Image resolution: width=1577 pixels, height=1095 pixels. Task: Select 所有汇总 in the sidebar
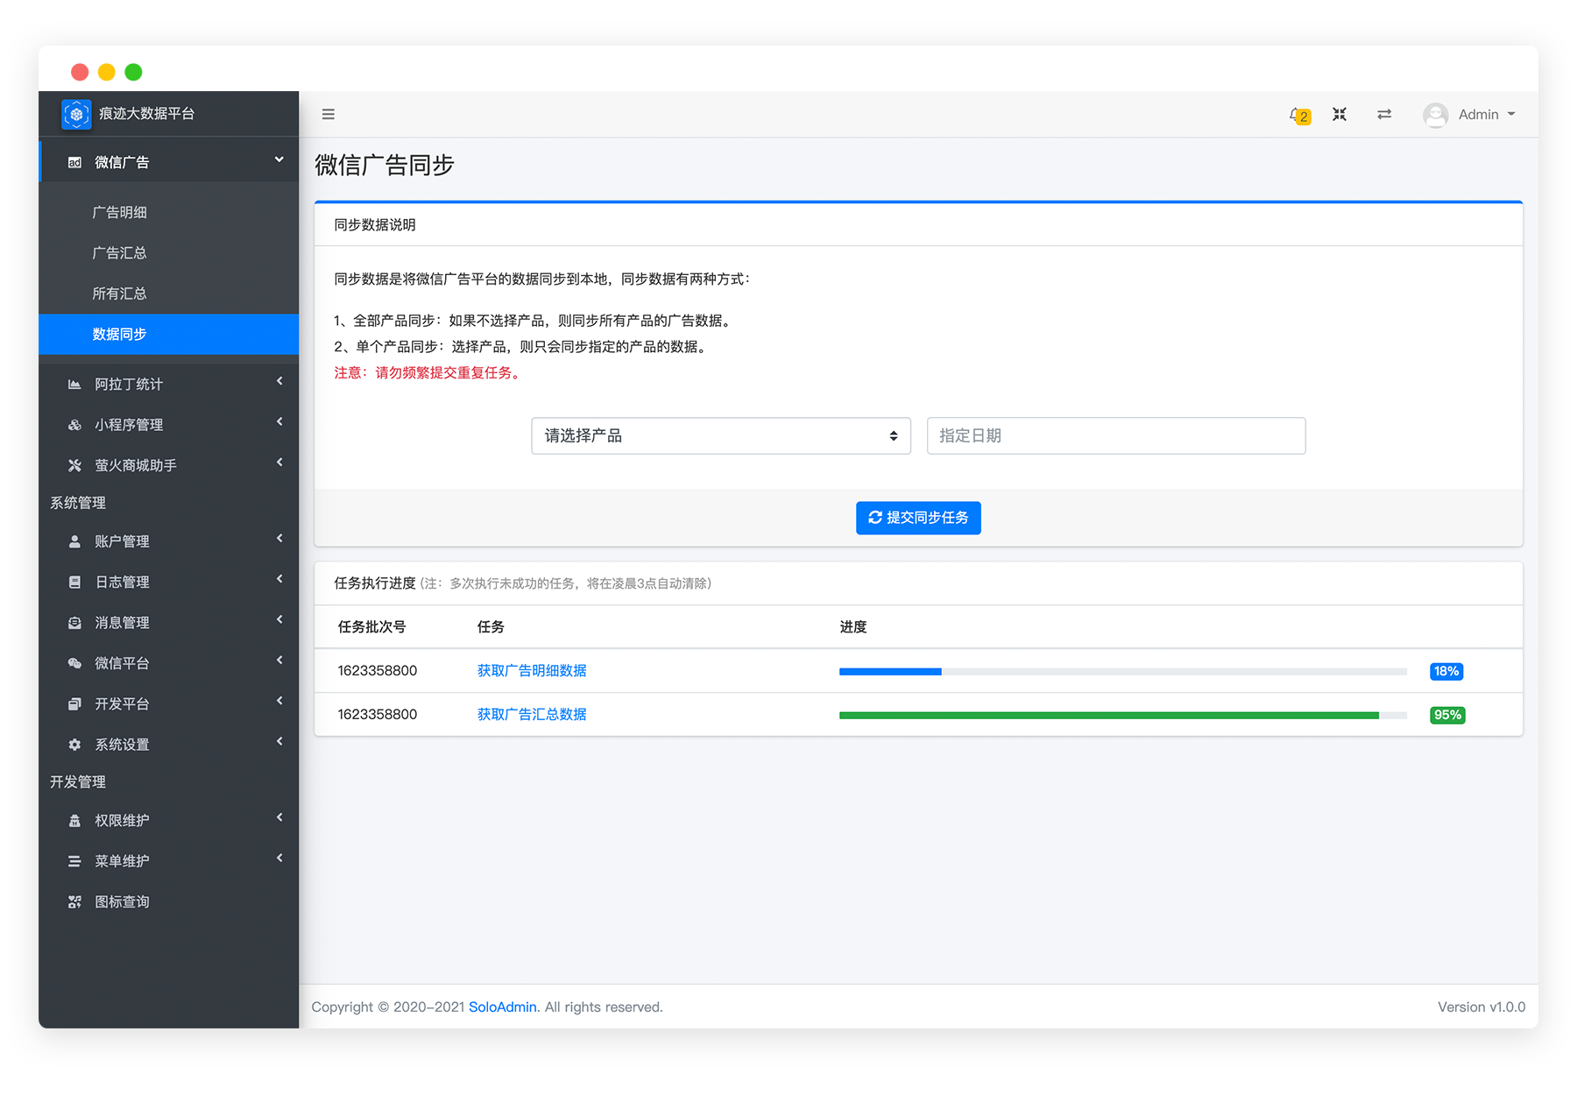pos(120,293)
